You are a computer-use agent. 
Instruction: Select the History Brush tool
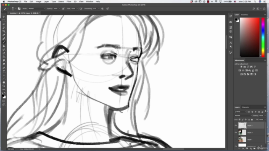[4, 49]
